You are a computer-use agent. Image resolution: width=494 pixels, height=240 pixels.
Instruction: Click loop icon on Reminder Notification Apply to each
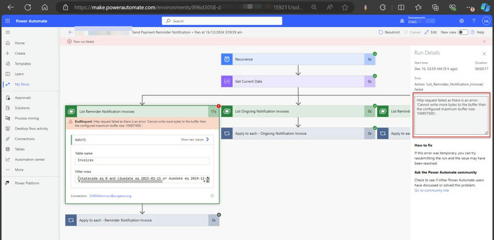[x=71, y=220]
